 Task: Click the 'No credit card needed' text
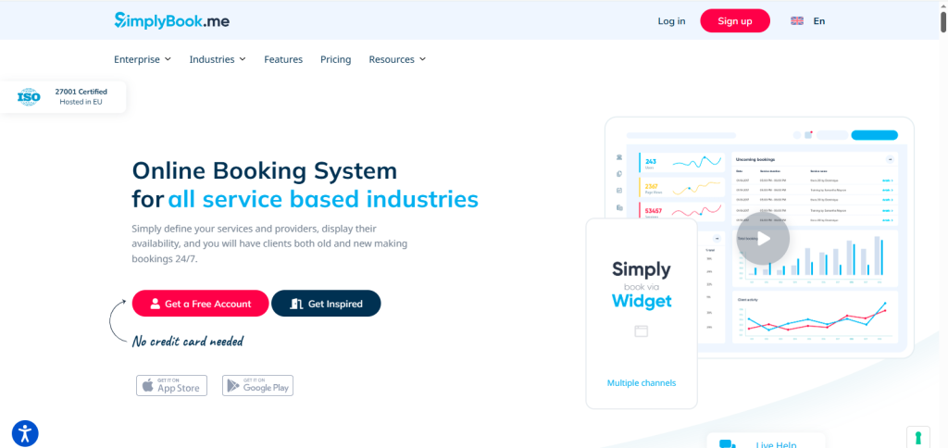pyautogui.click(x=187, y=342)
